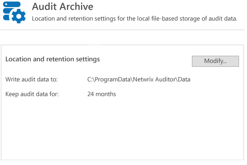Click the Location and retention settings heading
This screenshot has height=165, width=247.
(52, 59)
